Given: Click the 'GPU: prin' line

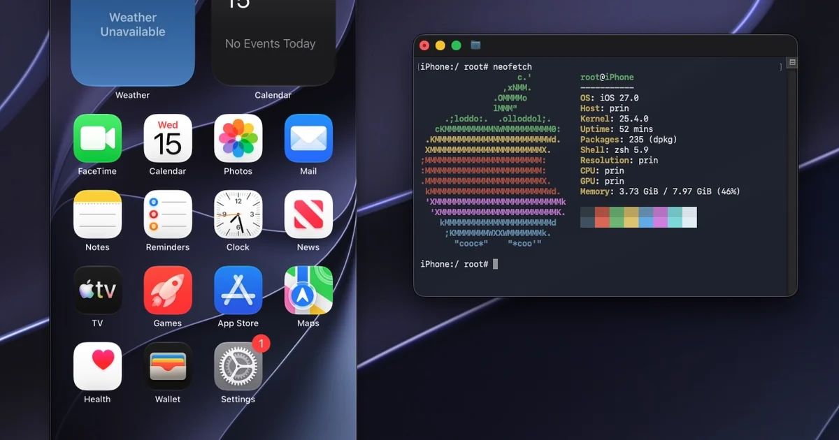Looking at the screenshot, I should pyautogui.click(x=603, y=181).
